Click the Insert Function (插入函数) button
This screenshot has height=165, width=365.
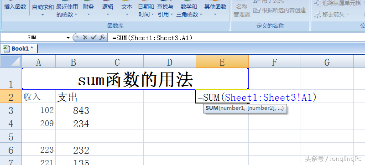(15, 7)
